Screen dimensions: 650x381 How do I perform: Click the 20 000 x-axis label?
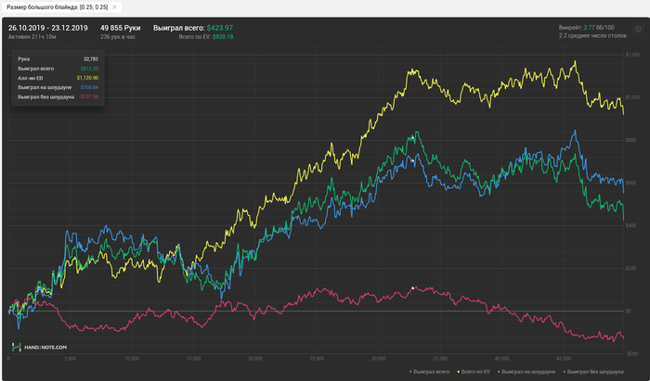(255, 359)
